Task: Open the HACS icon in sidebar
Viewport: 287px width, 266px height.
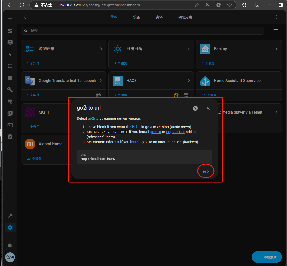Action: pos(10,102)
